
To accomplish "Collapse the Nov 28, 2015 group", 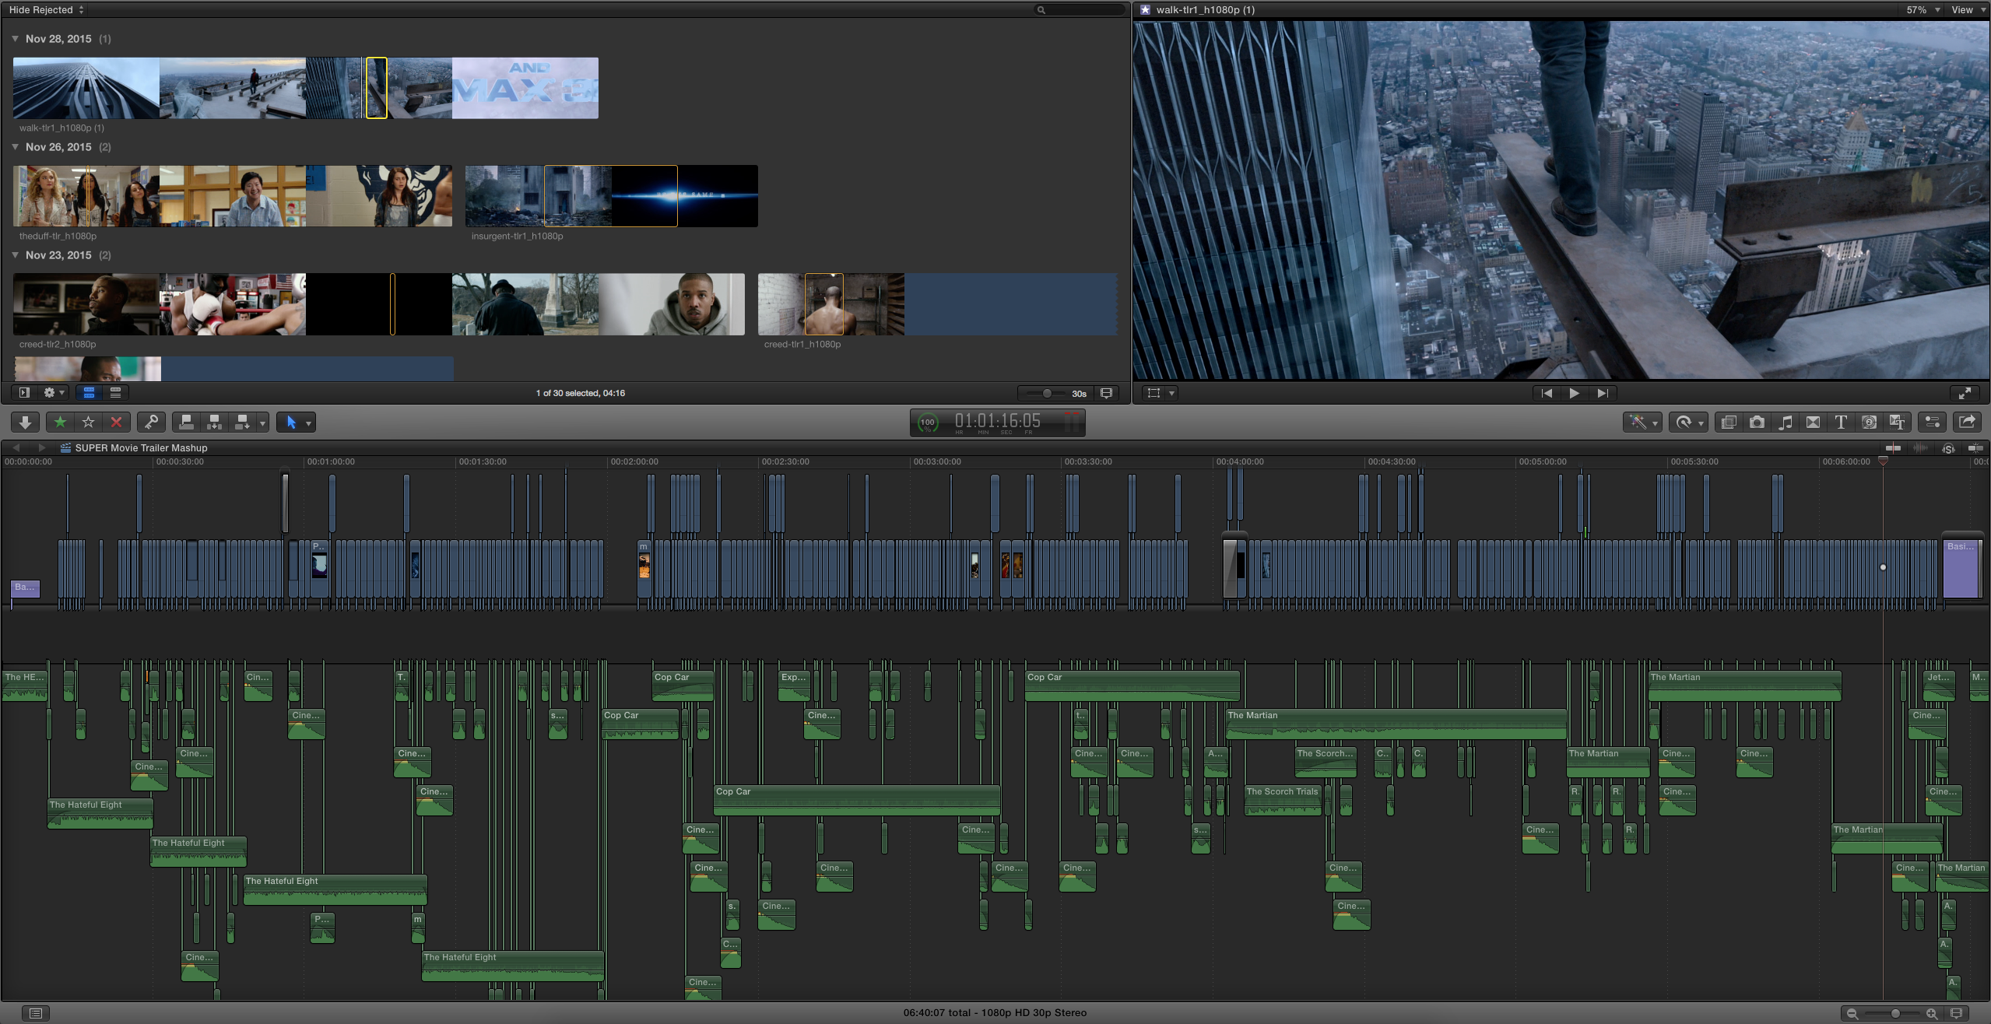I will (x=15, y=38).
